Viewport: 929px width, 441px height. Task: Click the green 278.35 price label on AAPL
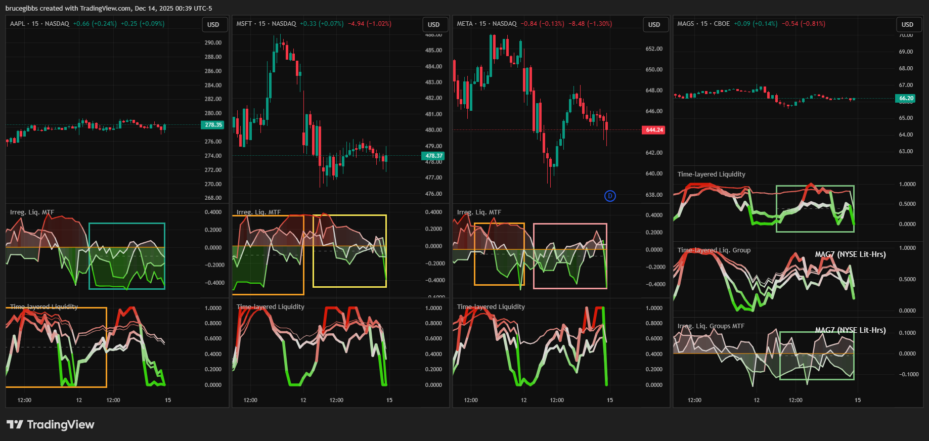[213, 125]
